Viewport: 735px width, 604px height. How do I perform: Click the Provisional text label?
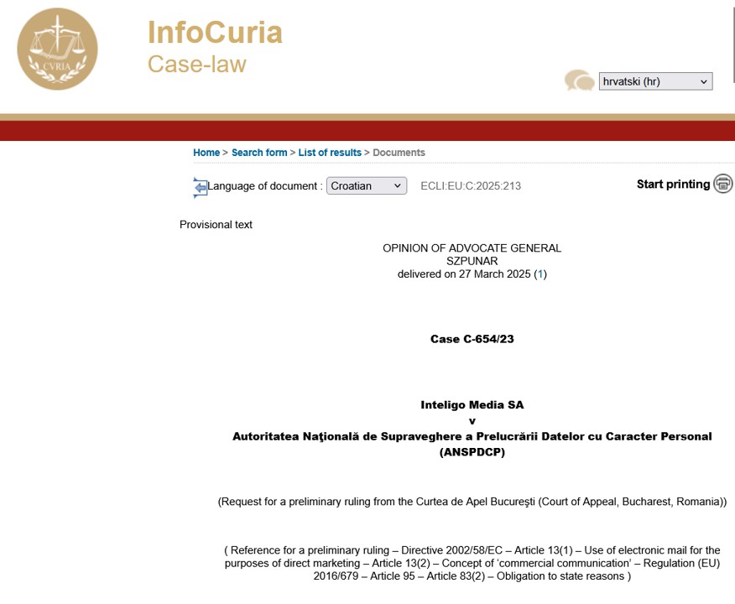(216, 225)
